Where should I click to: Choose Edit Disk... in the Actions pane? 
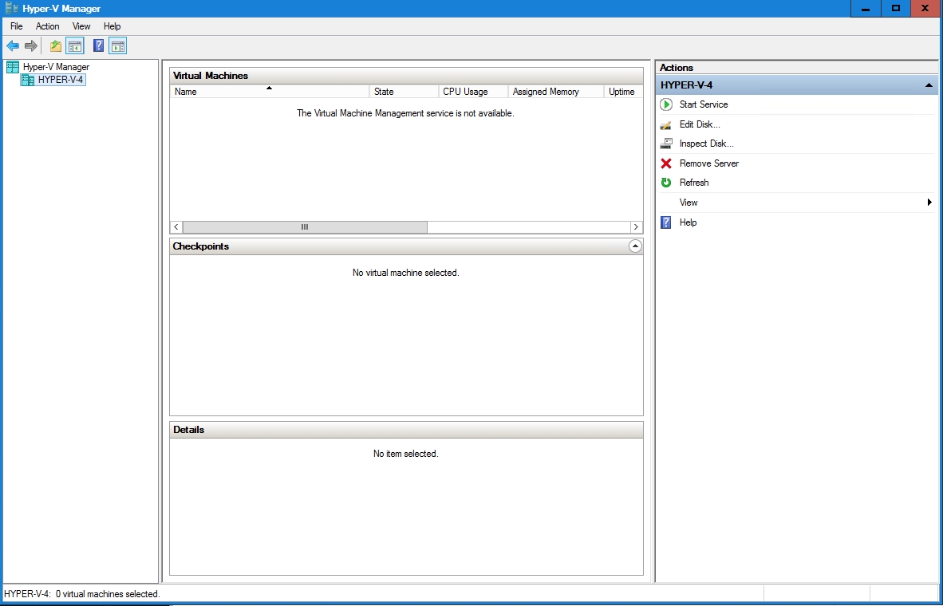click(700, 124)
